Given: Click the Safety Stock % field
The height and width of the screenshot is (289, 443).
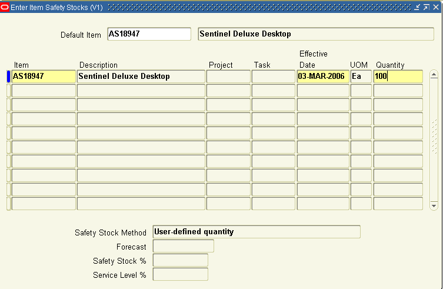Looking at the screenshot, I should tap(181, 260).
